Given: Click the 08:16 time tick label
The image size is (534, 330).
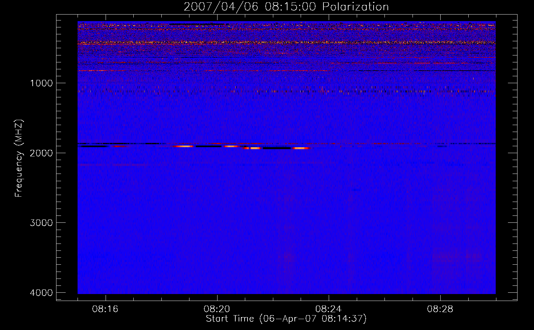Looking at the screenshot, I should [x=105, y=309].
